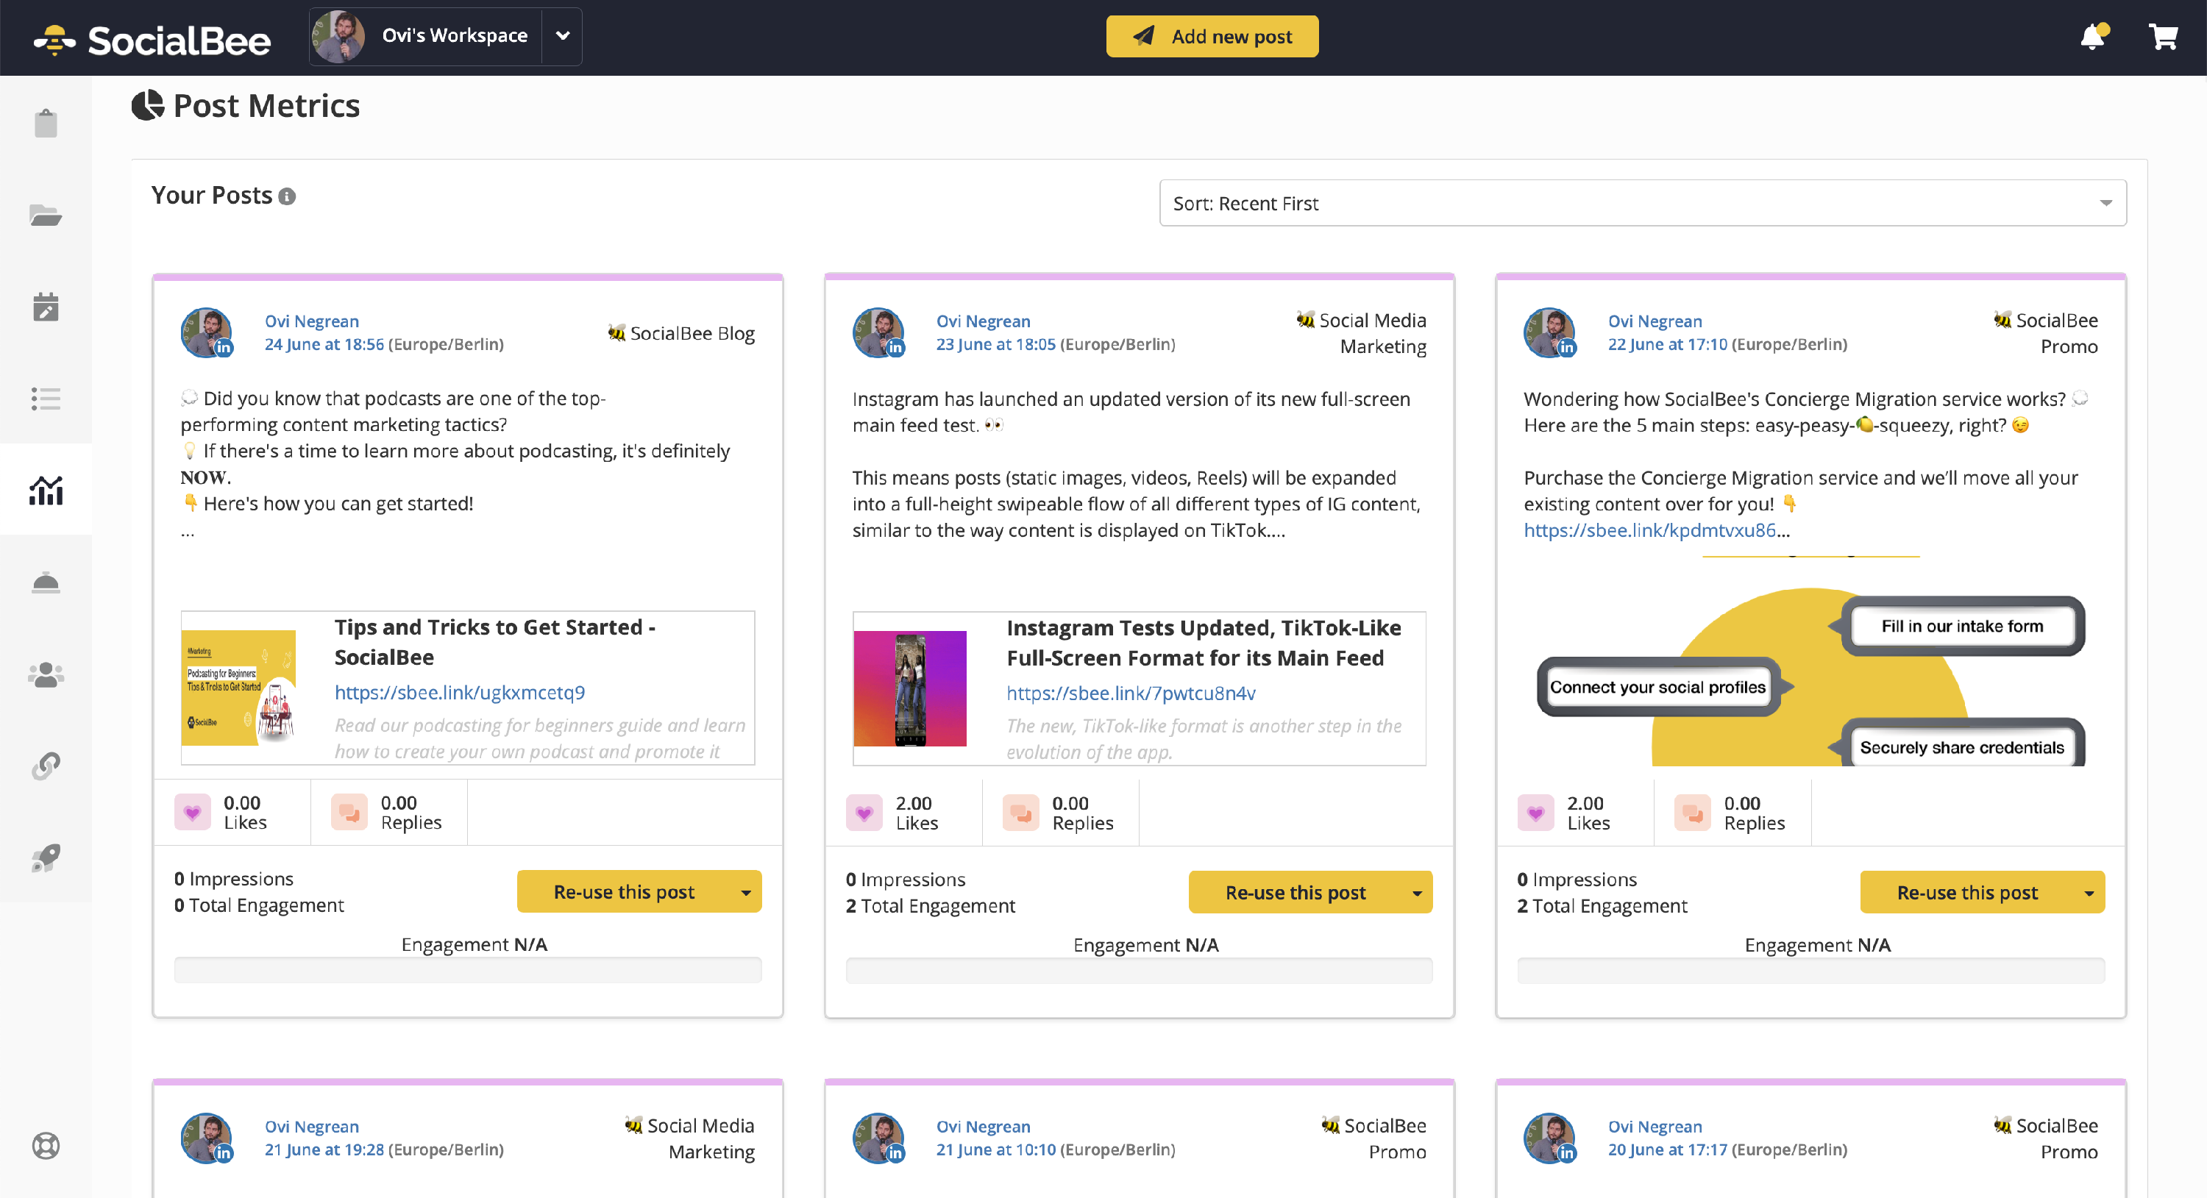The image size is (2207, 1198).
Task: Click the Replies icon on 23 June post
Action: [1020, 813]
